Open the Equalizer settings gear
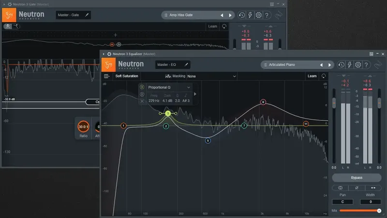This screenshot has width=387, height=218. tap(358, 65)
